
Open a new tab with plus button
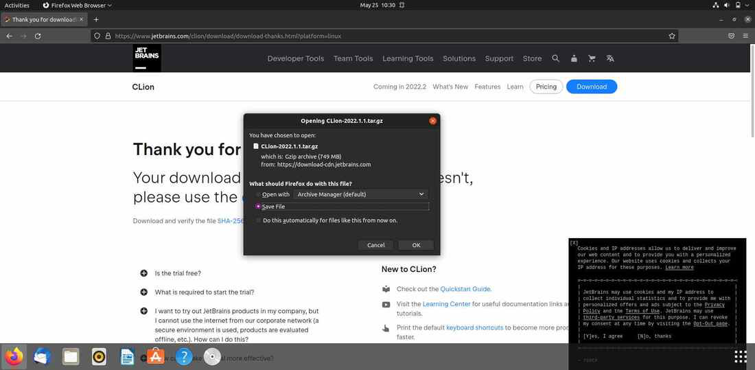(96, 20)
